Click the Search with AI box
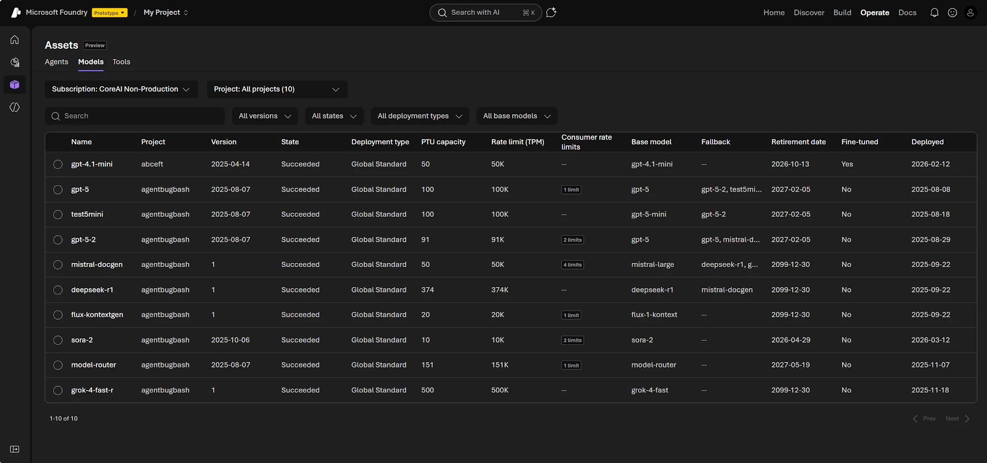987x463 pixels. [x=486, y=13]
